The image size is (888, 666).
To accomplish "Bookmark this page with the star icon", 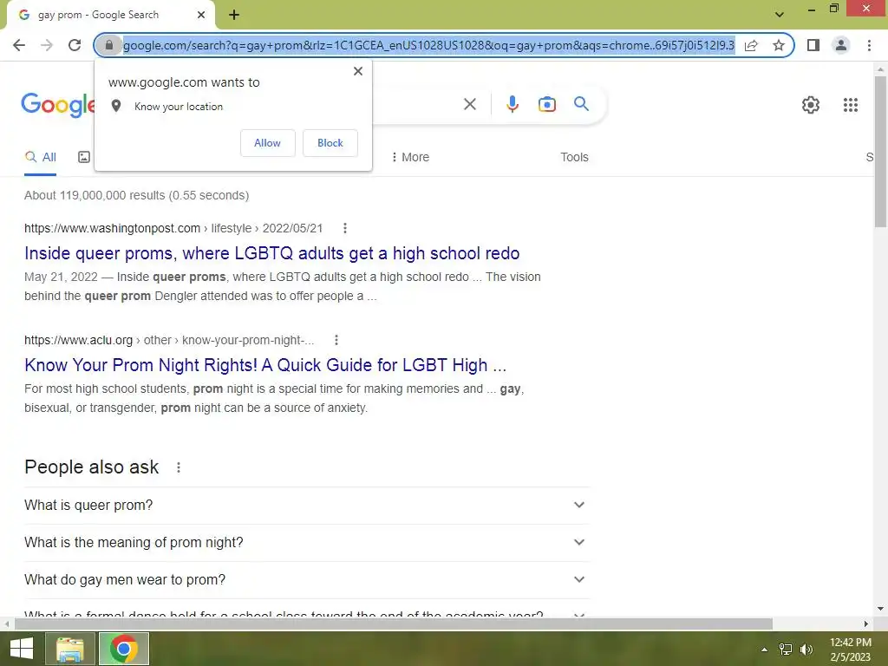I will click(779, 45).
